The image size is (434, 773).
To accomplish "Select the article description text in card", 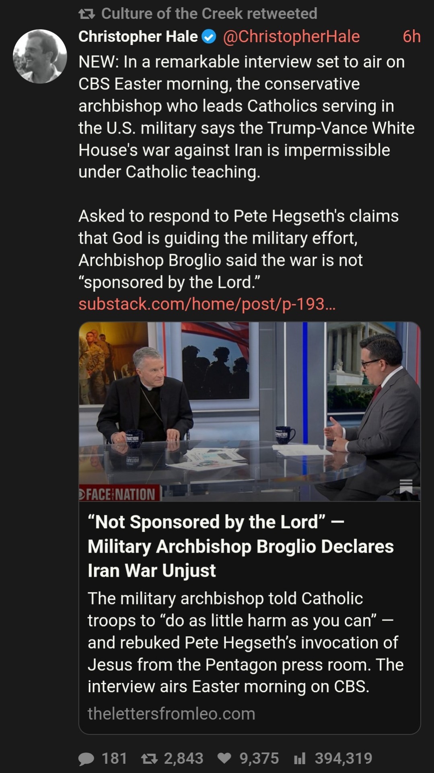I will (245, 642).
